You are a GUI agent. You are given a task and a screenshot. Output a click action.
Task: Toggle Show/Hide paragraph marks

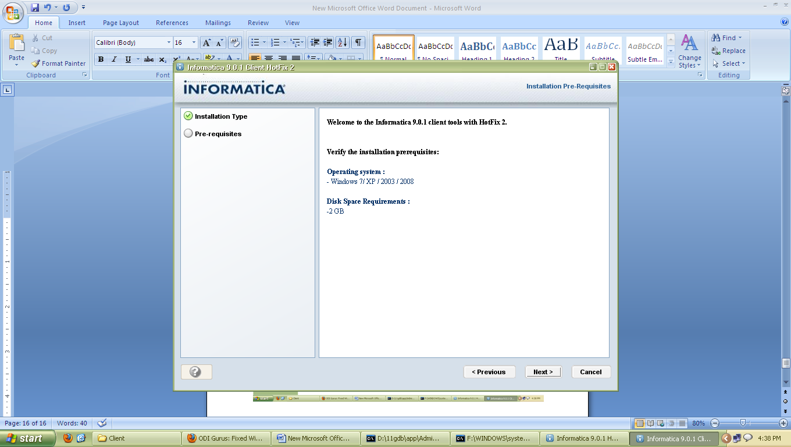358,42
